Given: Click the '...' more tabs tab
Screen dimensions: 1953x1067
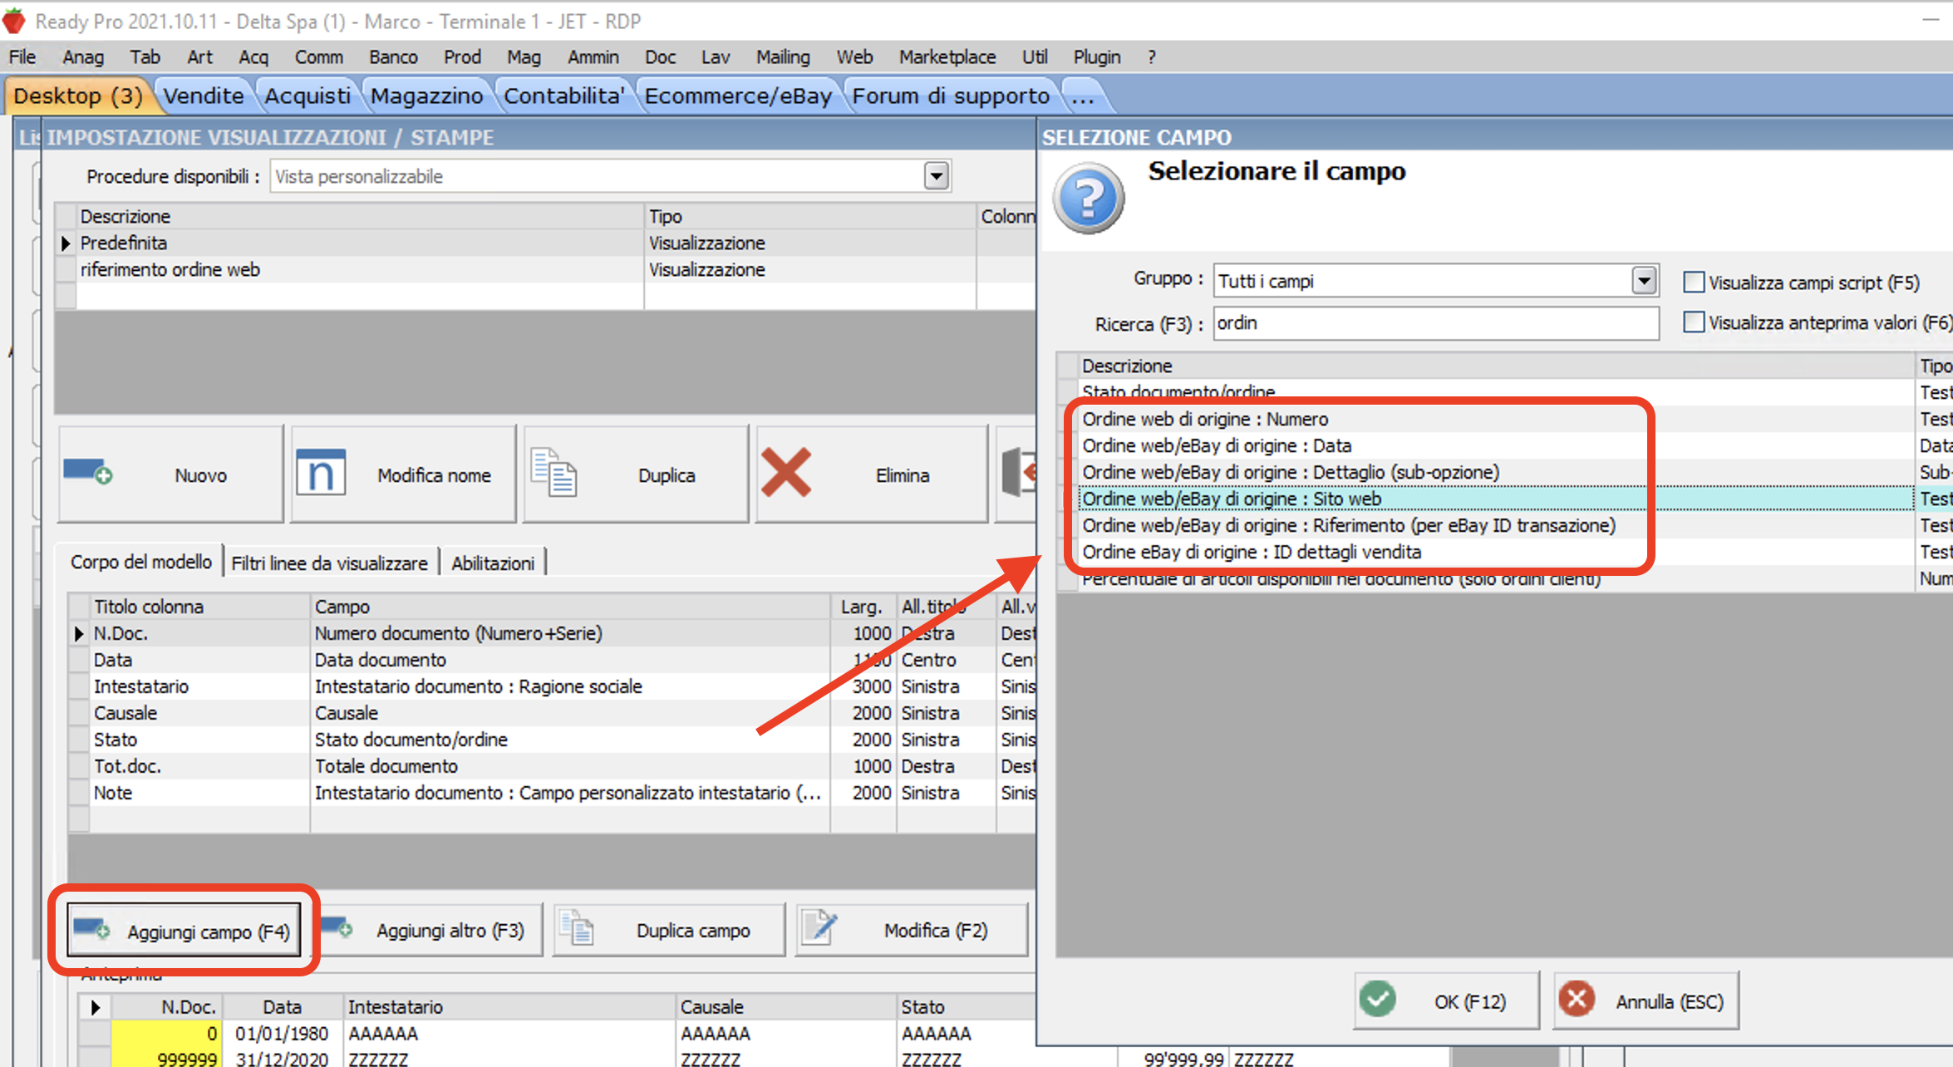Looking at the screenshot, I should [1083, 96].
